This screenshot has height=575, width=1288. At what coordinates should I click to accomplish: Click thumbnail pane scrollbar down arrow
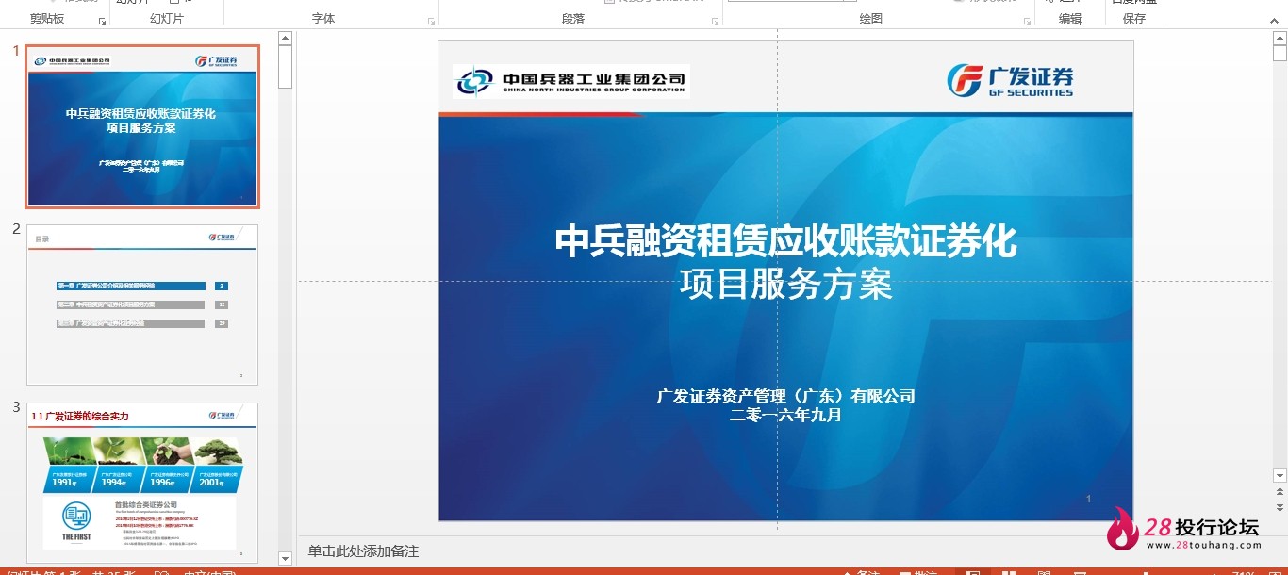285,558
